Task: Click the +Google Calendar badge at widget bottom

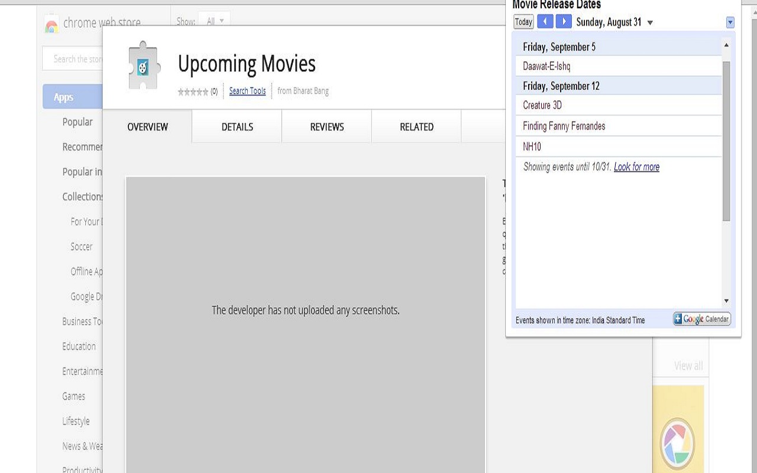Action: click(x=701, y=319)
